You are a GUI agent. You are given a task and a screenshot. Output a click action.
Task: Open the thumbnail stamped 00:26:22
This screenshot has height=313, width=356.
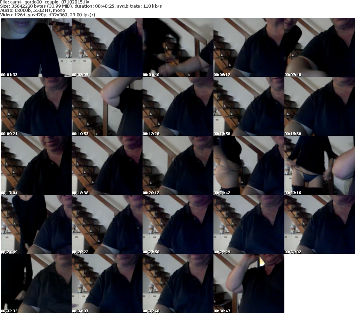click(x=107, y=224)
